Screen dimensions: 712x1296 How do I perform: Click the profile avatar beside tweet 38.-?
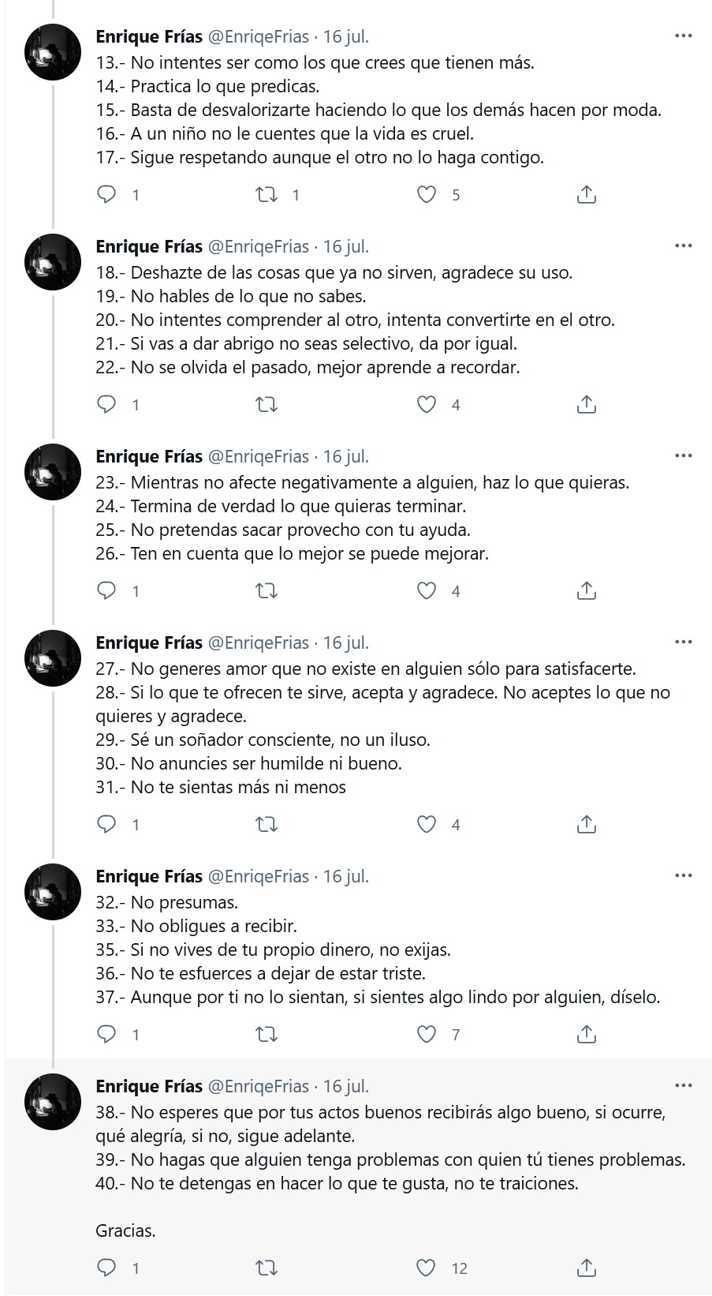(x=54, y=1102)
